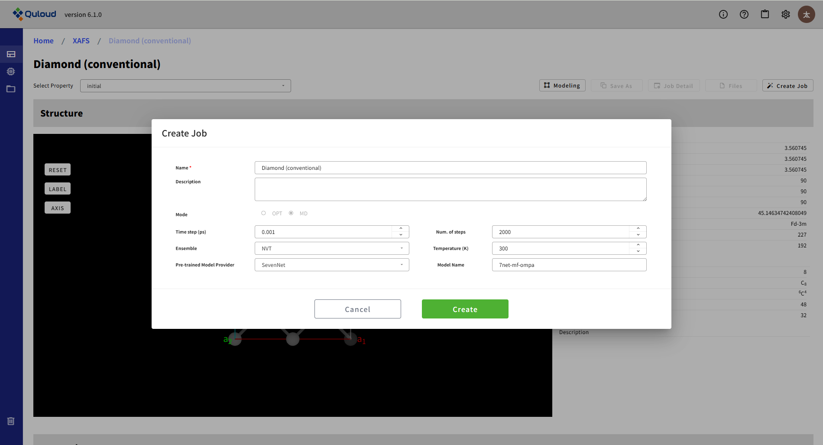823x445 pixels.
Task: Expand the Pre-trained Model Provider dropdown
Action: coord(331,265)
